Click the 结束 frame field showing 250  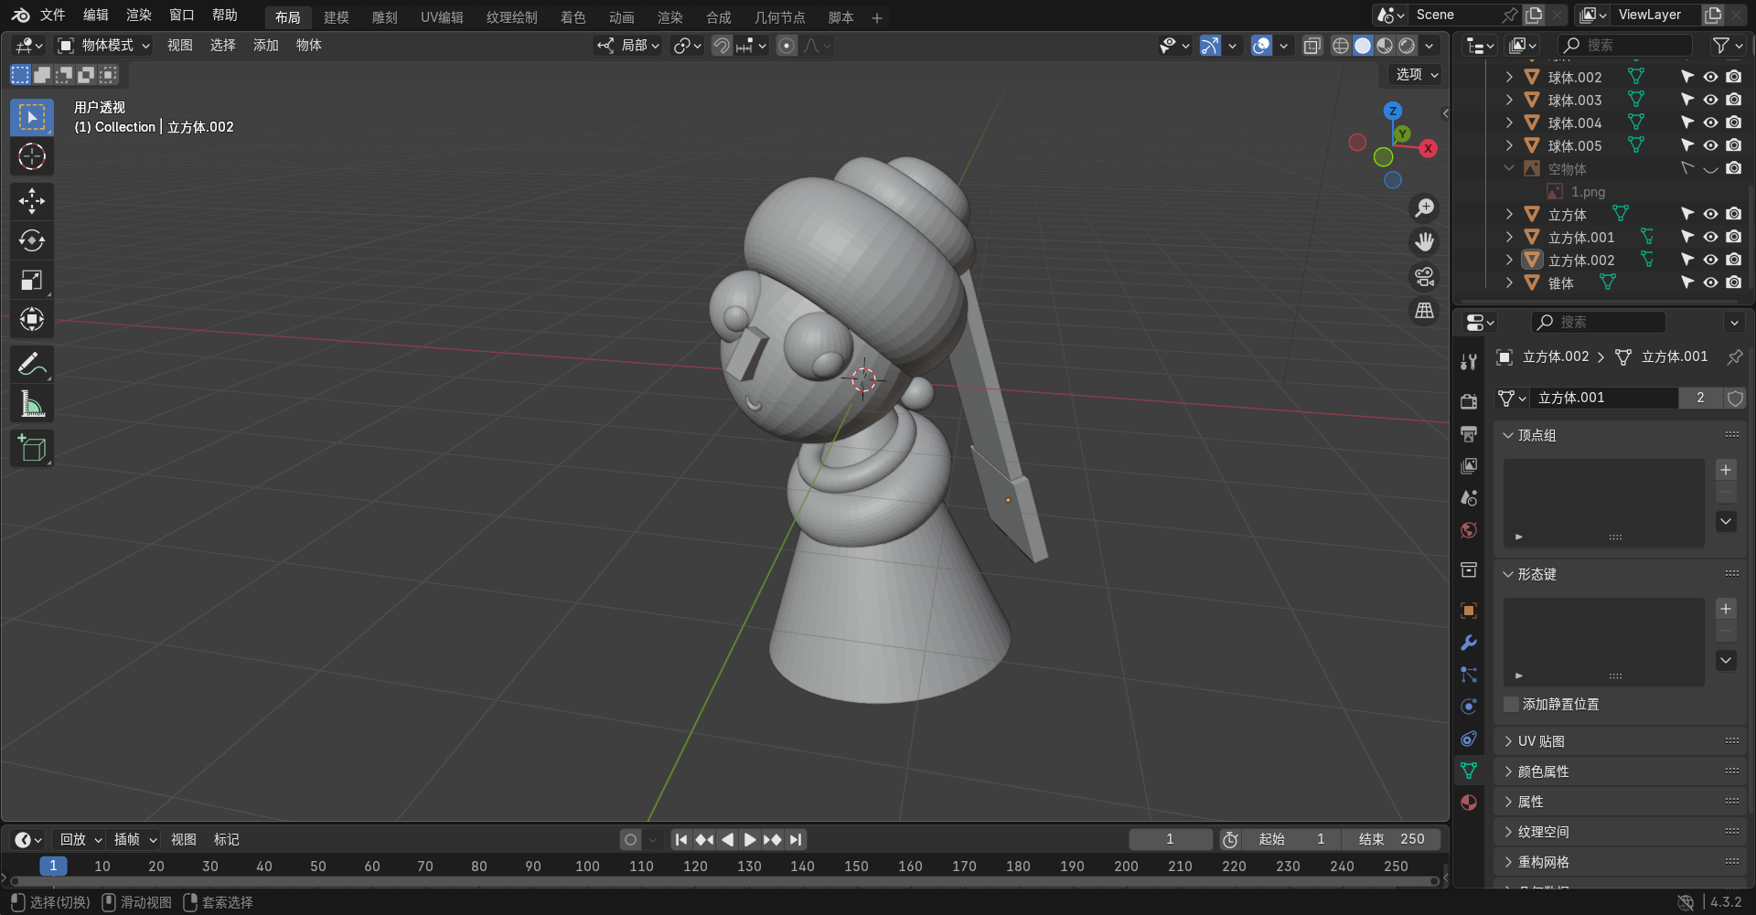1391,839
